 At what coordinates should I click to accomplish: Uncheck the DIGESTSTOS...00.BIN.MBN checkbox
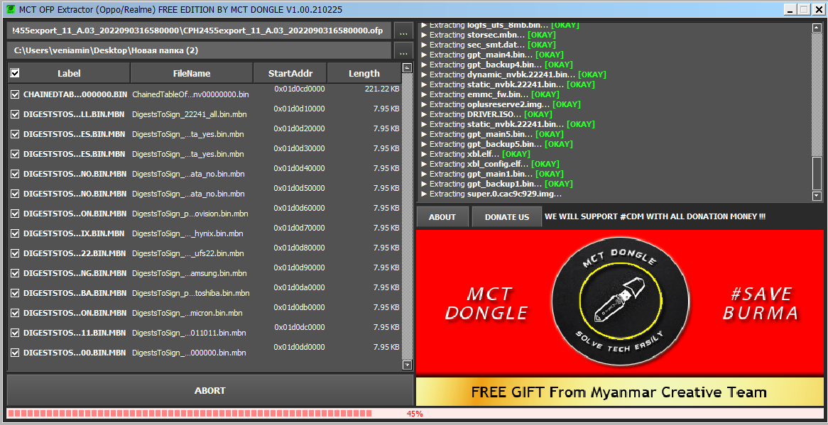click(15, 353)
